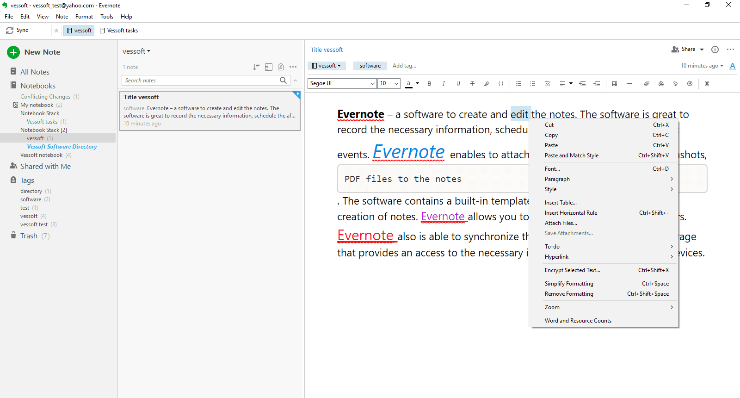This screenshot has height=398, width=740.
Task: Open the font color dropdown arrow
Action: [417, 84]
